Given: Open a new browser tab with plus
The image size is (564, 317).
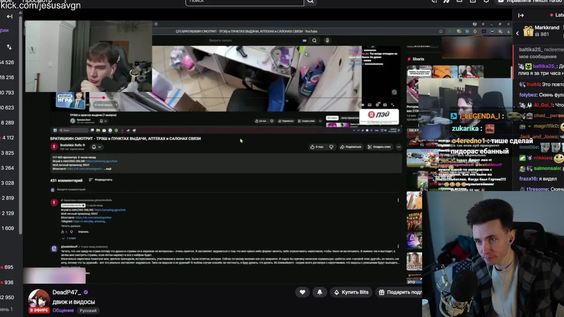Looking at the screenshot, I should [x=156, y=24].
